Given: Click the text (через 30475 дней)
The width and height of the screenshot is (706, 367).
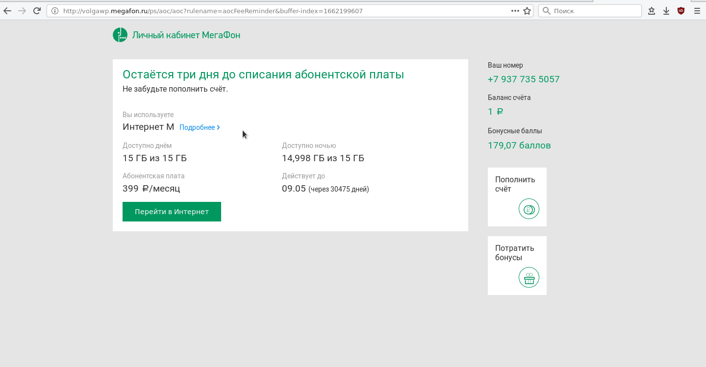Looking at the screenshot, I should pos(339,189).
